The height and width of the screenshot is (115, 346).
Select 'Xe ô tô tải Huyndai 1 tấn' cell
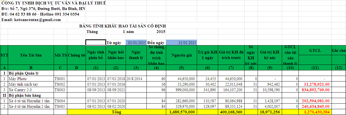click(31, 101)
